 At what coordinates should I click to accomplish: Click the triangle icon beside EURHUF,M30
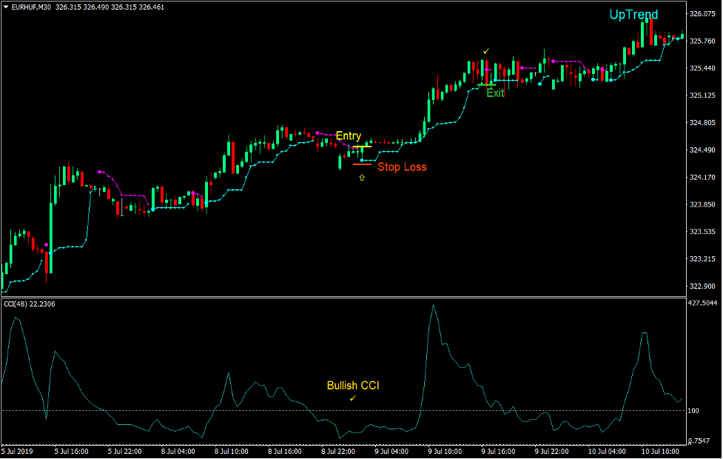6,7
